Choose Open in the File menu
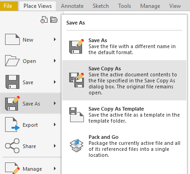Image resolution: width=190 pixels, height=174 pixels. (30, 61)
